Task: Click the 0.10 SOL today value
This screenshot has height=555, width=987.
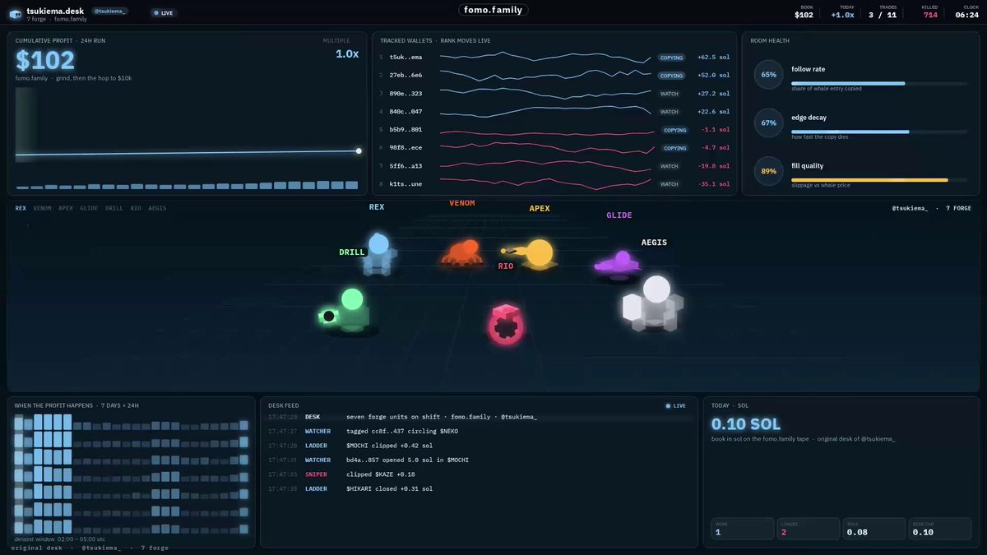Action: (x=746, y=424)
